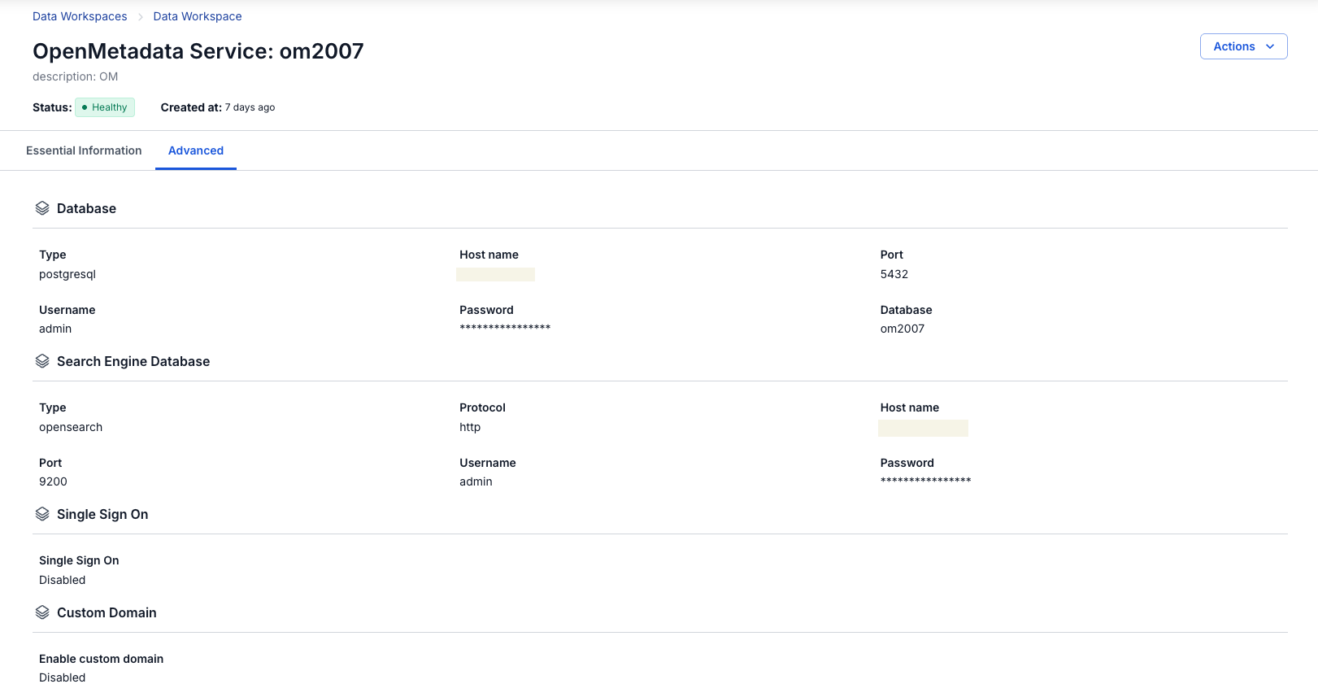
Task: Click the 'Enable custom domain' label
Action: [102, 659]
